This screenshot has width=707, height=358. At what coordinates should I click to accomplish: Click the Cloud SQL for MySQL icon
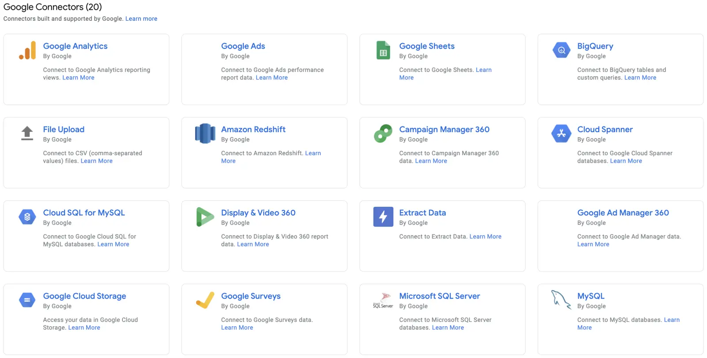point(27,217)
